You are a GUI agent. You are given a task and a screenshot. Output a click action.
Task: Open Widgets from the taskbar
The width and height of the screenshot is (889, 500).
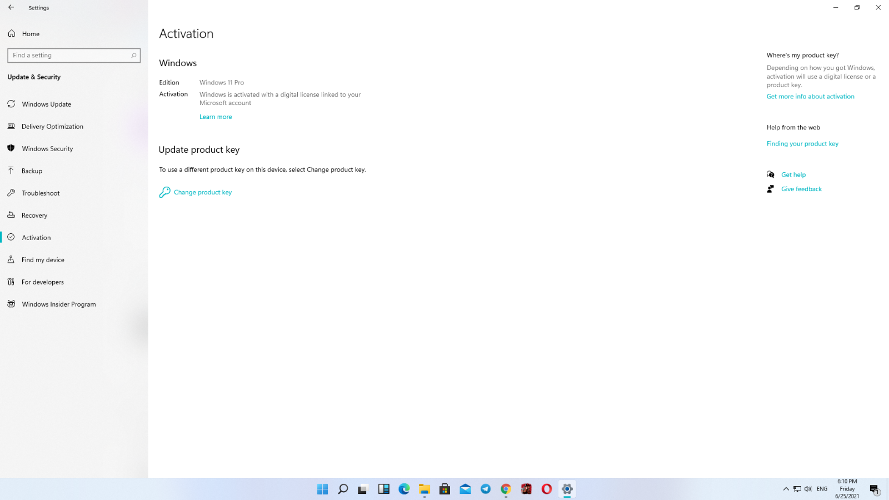pyautogui.click(x=383, y=489)
